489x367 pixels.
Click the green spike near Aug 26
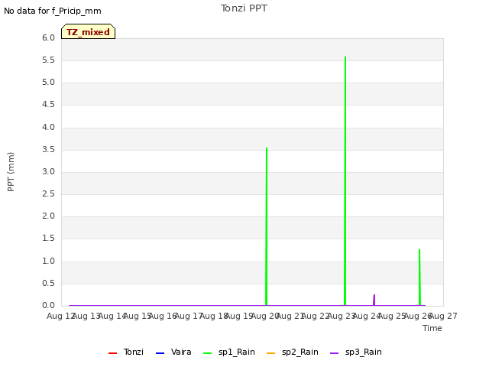coord(419,277)
